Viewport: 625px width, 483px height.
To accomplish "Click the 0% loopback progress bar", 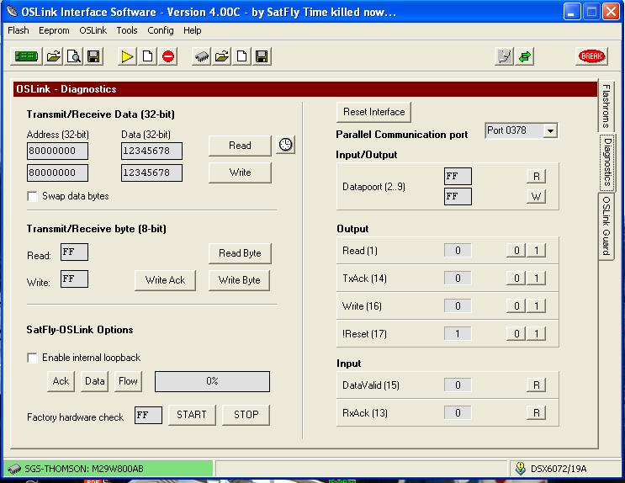I will coord(212,381).
